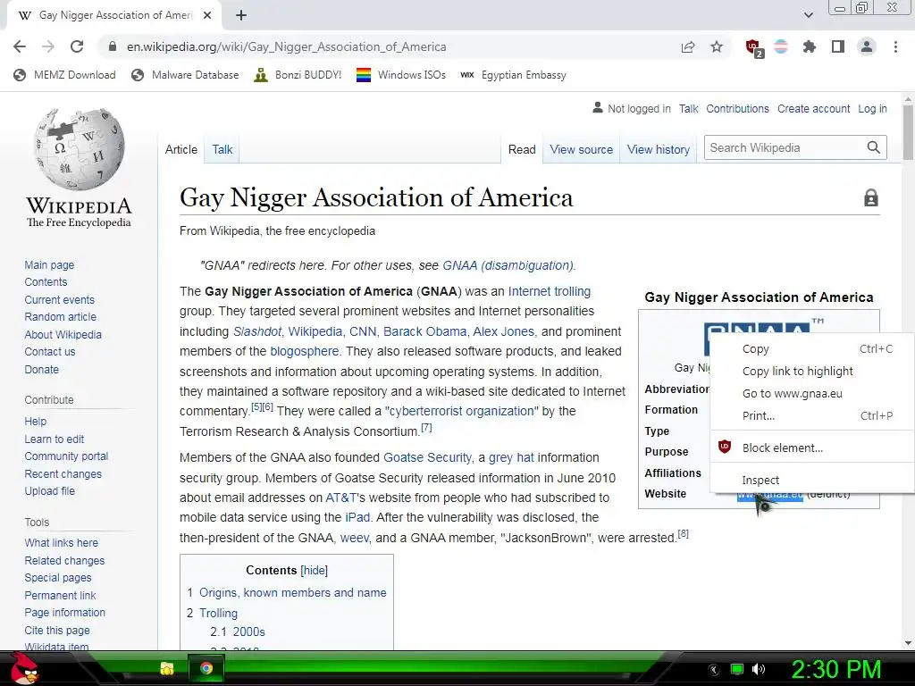This screenshot has height=686, width=915.
Task: Open the Angry Birds start button
Action: pyautogui.click(x=25, y=668)
